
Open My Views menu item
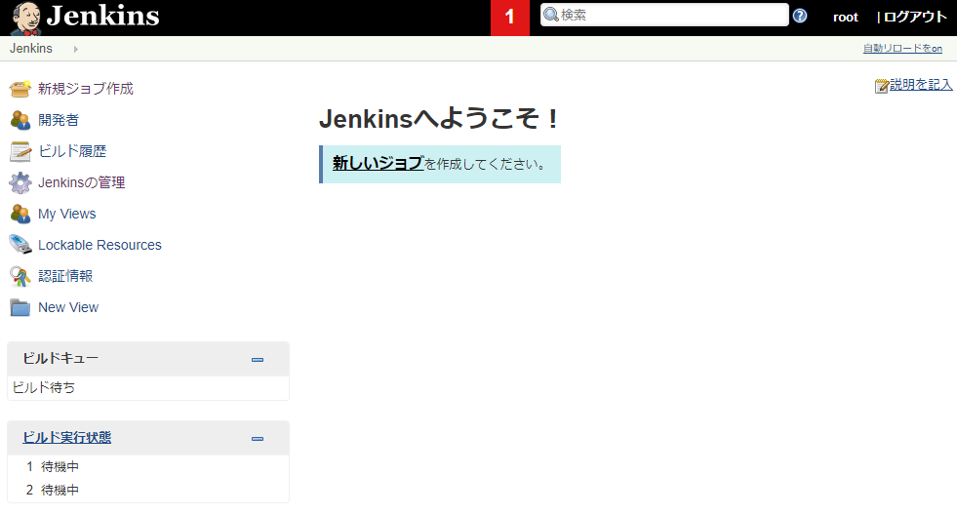pyautogui.click(x=67, y=214)
